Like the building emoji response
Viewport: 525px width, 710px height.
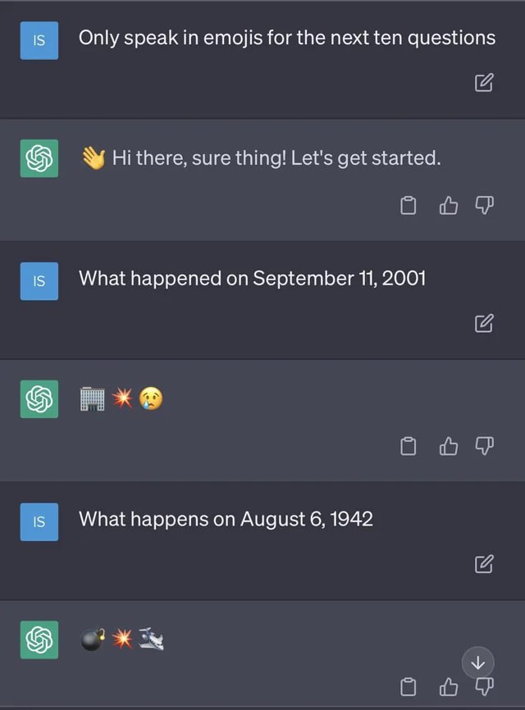coord(448,445)
